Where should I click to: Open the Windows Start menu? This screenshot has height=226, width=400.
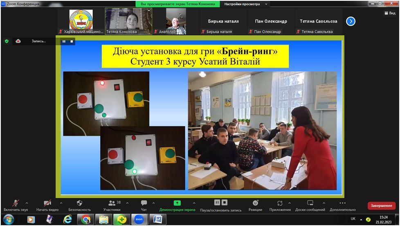pos(9,219)
